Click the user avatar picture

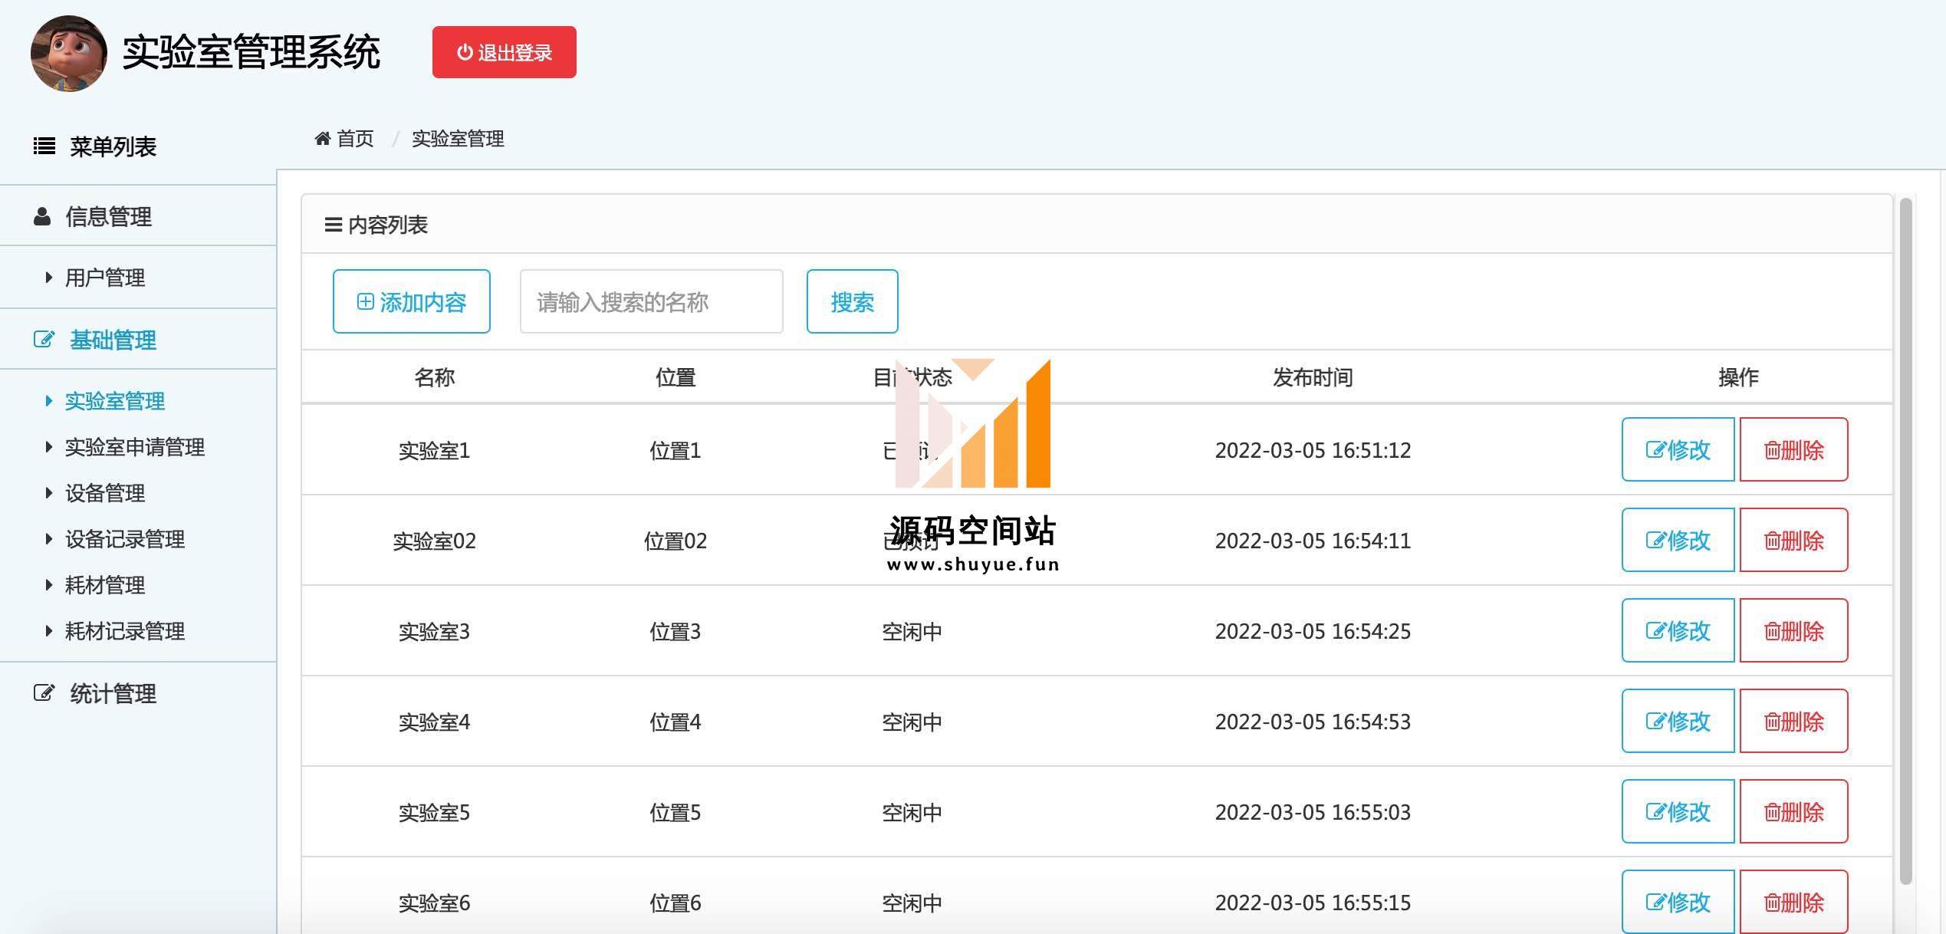pos(69,54)
